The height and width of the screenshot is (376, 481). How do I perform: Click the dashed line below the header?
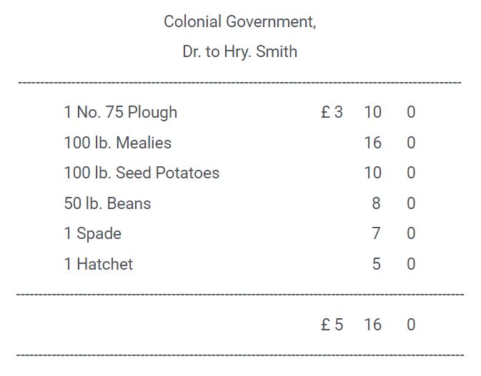click(x=239, y=83)
